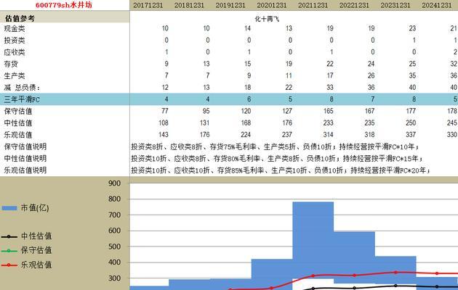Click 中性估值 value 108 for 20171231

164,123
